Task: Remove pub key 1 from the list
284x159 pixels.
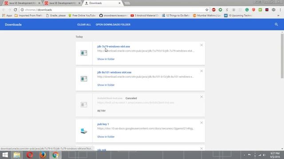Action: tap(201, 123)
